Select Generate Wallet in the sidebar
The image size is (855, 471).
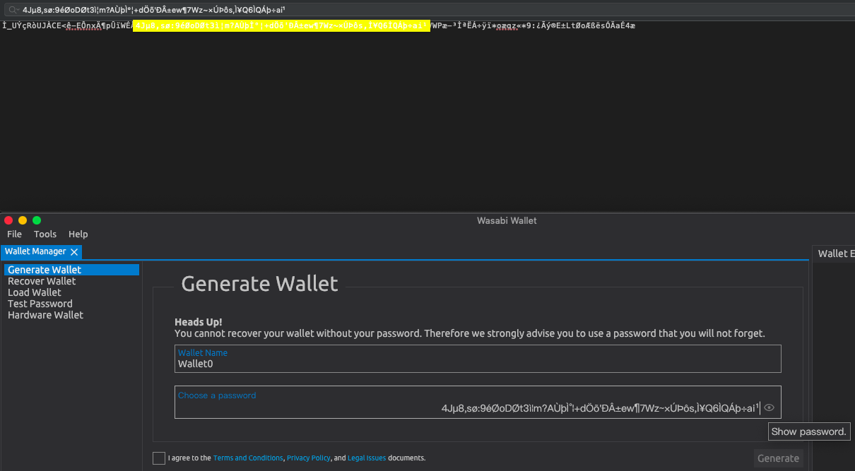coord(71,270)
